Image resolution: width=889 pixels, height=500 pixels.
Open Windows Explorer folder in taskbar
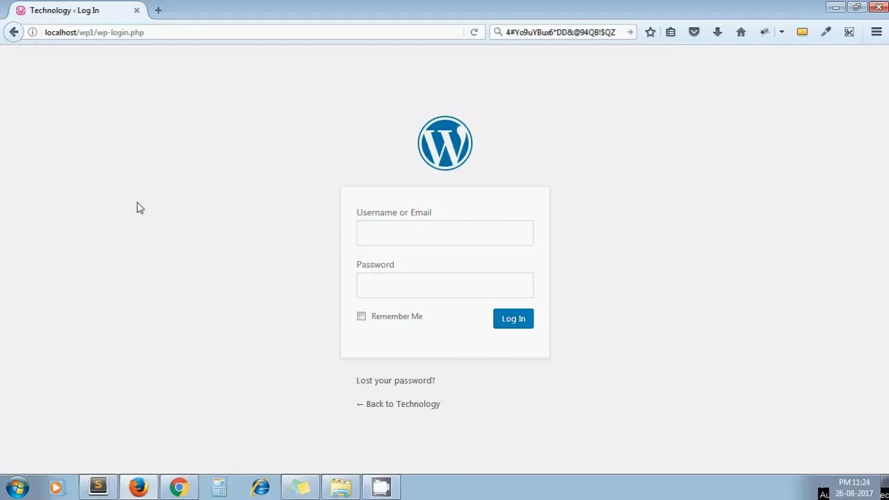click(340, 487)
